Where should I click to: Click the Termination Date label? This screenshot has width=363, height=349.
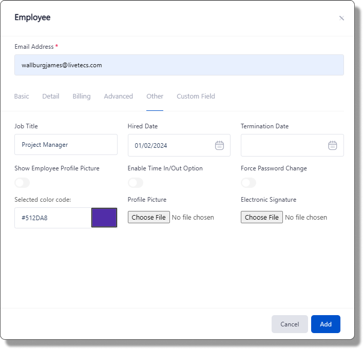point(264,126)
